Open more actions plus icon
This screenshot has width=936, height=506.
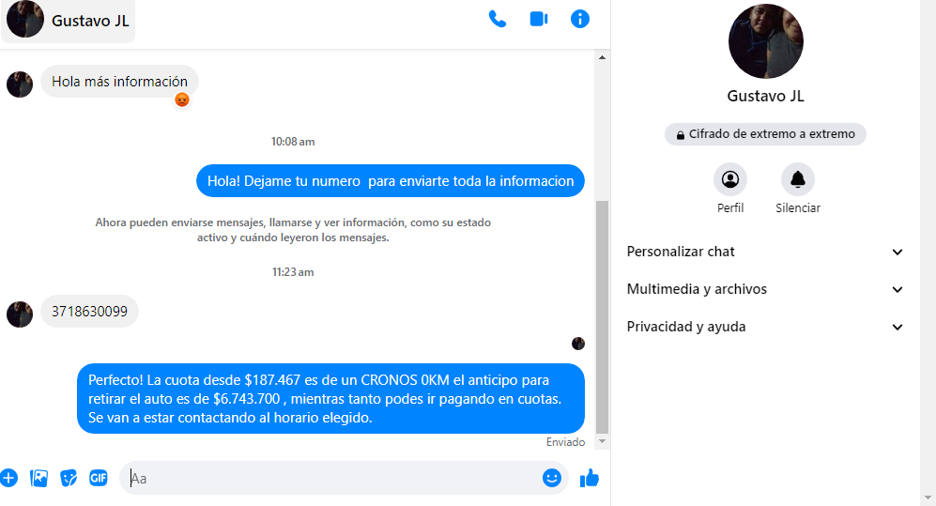click(x=9, y=478)
